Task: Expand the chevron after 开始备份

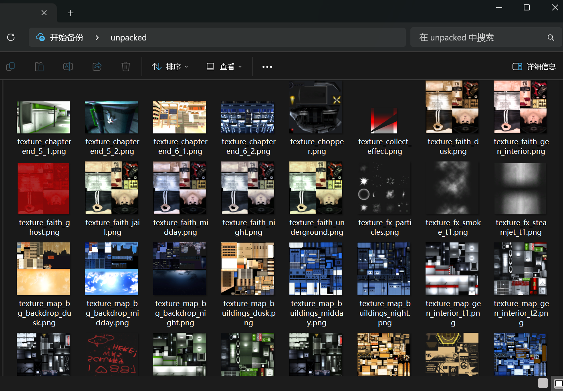Action: point(97,38)
